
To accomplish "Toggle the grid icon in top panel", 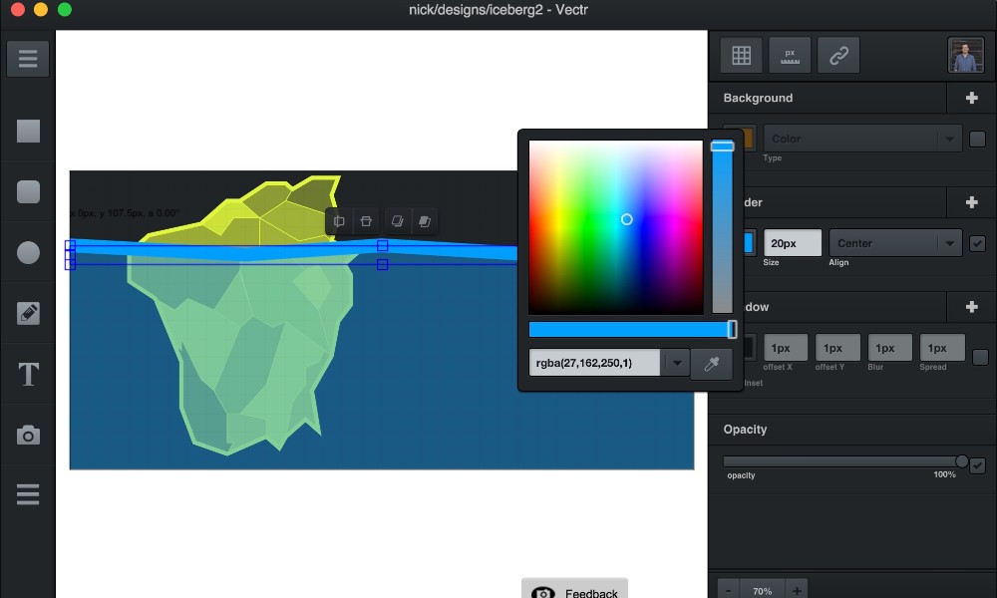I will [741, 56].
